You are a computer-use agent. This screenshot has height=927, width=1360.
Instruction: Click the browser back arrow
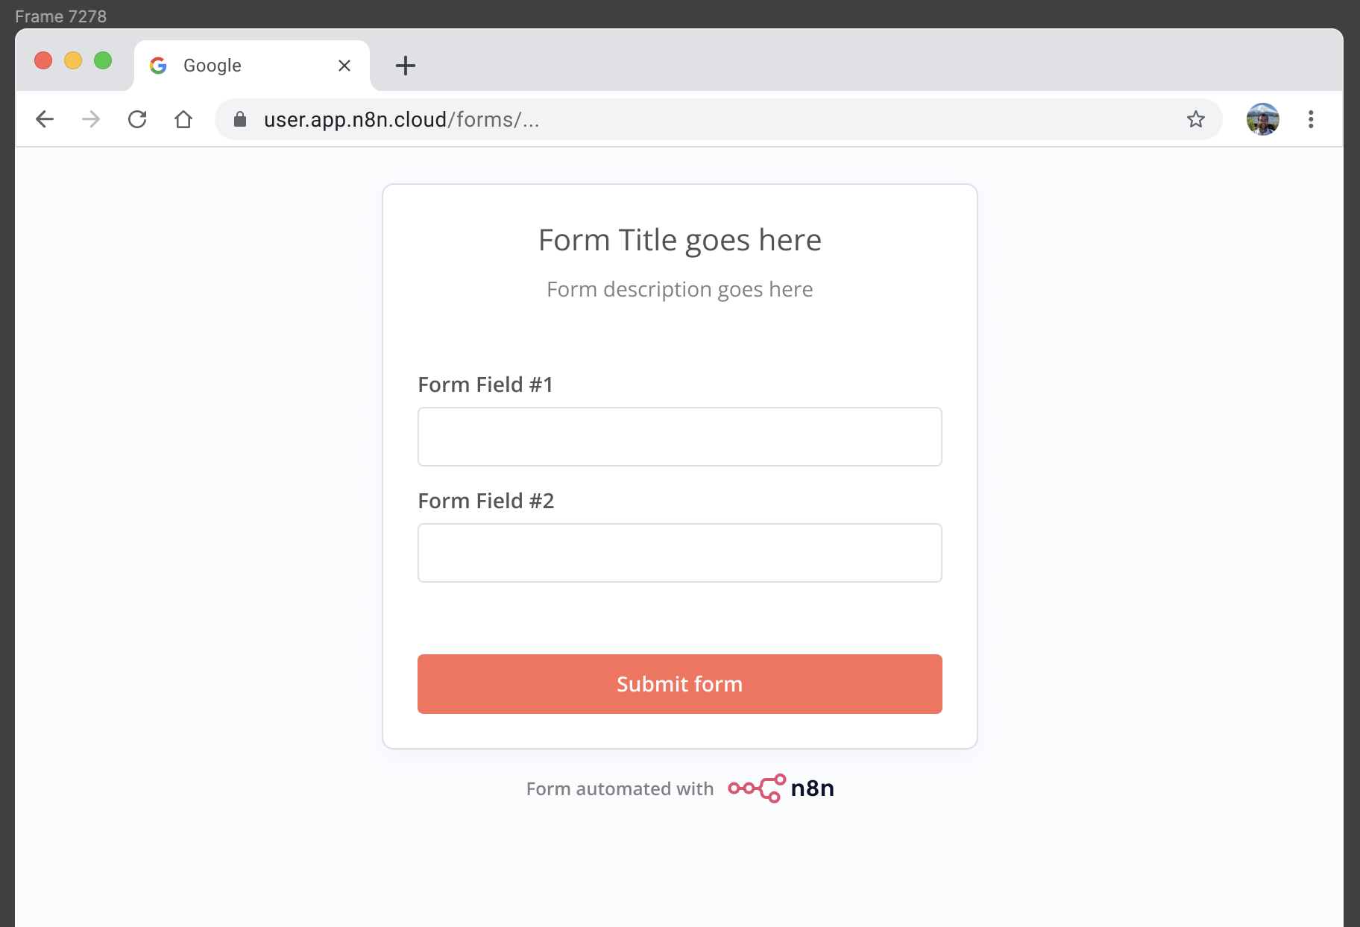coord(45,119)
